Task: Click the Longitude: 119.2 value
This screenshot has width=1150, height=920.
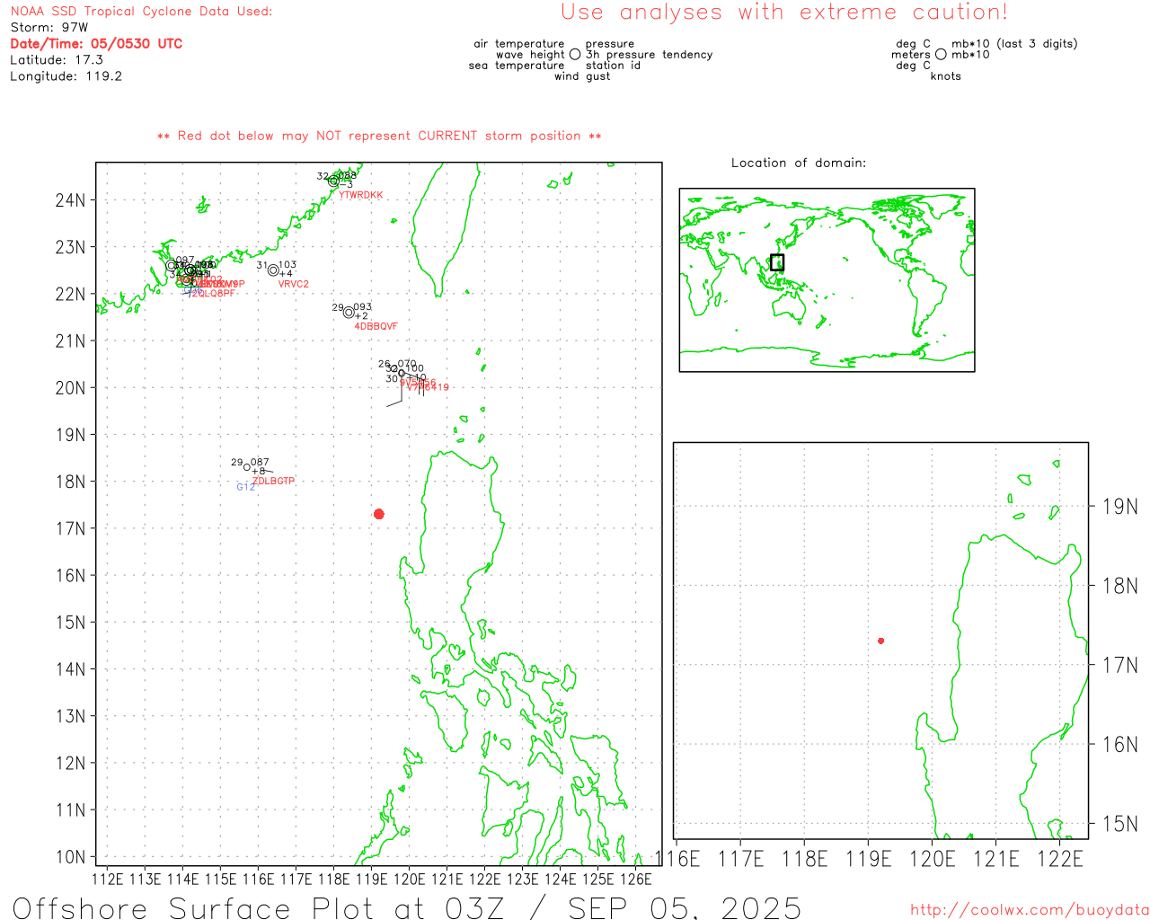Action: tap(66, 76)
